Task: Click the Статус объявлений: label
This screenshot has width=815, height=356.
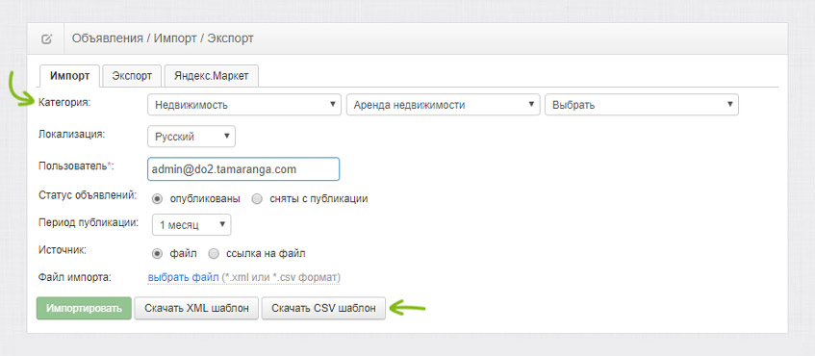Action: (x=88, y=195)
